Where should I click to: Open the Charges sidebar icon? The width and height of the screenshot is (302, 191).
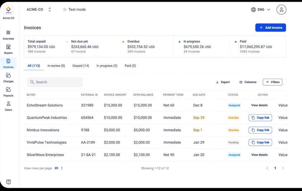click(8, 78)
